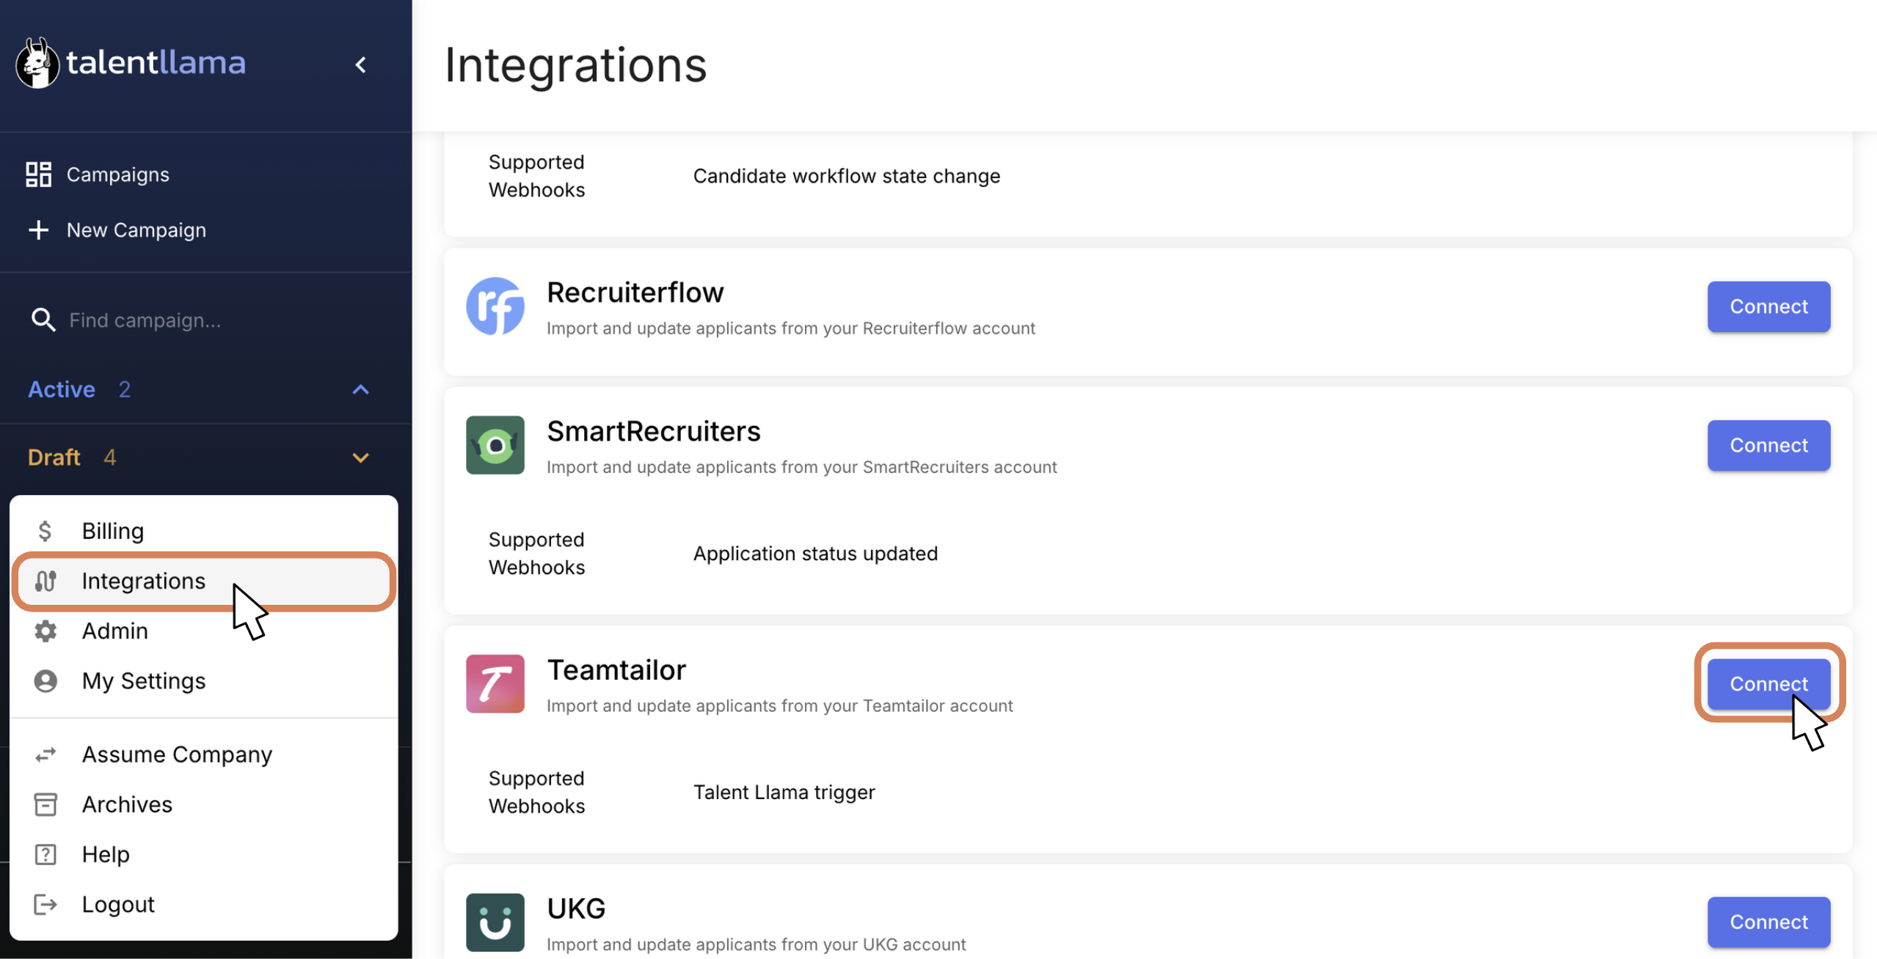Image resolution: width=1877 pixels, height=959 pixels.
Task: Click the Talent Llama logo
Action: [x=131, y=63]
